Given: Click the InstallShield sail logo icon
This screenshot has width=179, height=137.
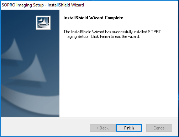Looking at the screenshot, I should 43,23.
